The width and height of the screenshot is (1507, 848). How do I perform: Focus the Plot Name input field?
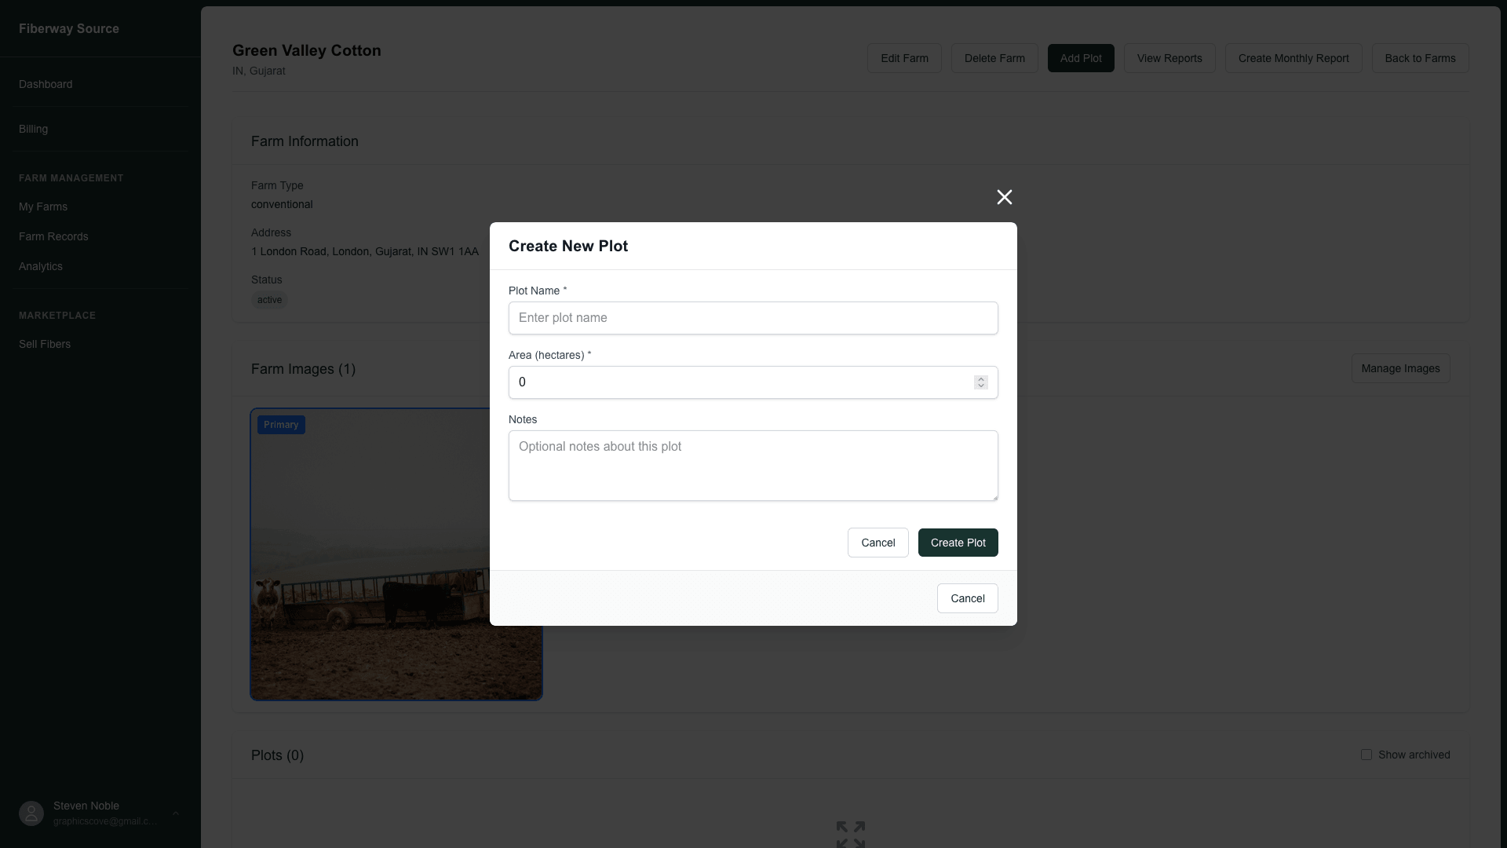click(753, 318)
